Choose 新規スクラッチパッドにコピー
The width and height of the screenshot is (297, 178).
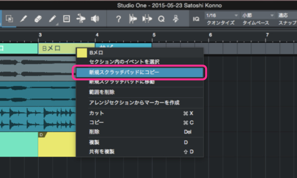(140, 72)
